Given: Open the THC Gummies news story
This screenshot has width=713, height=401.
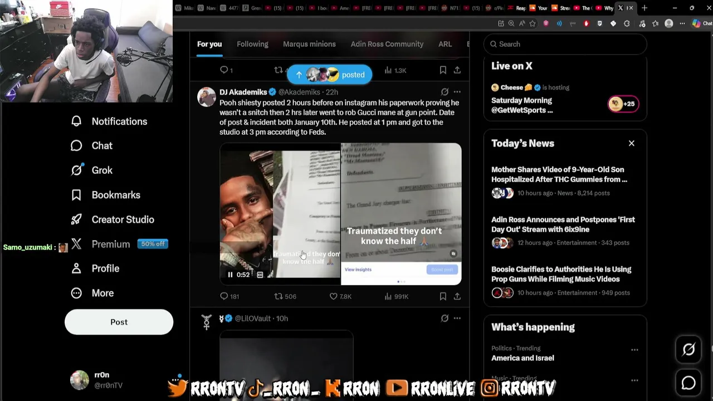Looking at the screenshot, I should click(x=565, y=181).
